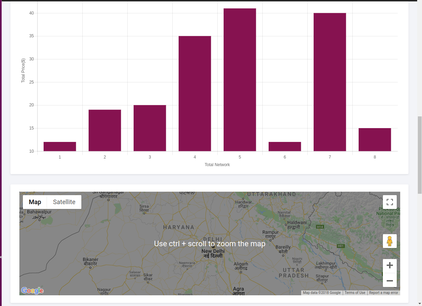Click the Agra label on map

pos(239,291)
